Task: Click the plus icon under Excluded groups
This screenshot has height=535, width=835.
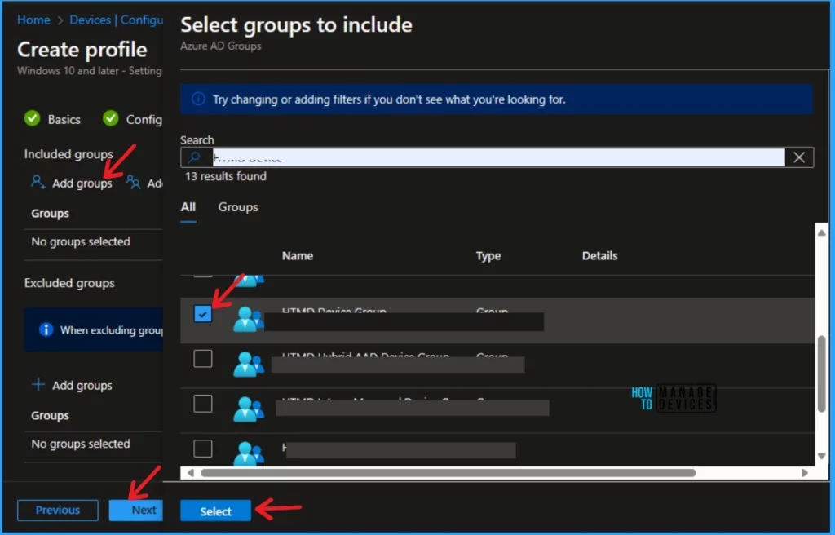Action: [38, 384]
